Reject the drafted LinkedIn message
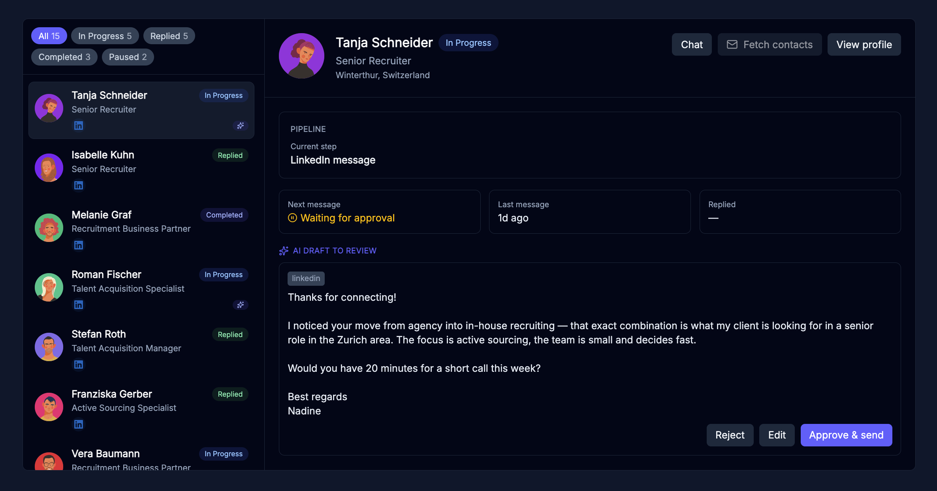 pyautogui.click(x=730, y=435)
